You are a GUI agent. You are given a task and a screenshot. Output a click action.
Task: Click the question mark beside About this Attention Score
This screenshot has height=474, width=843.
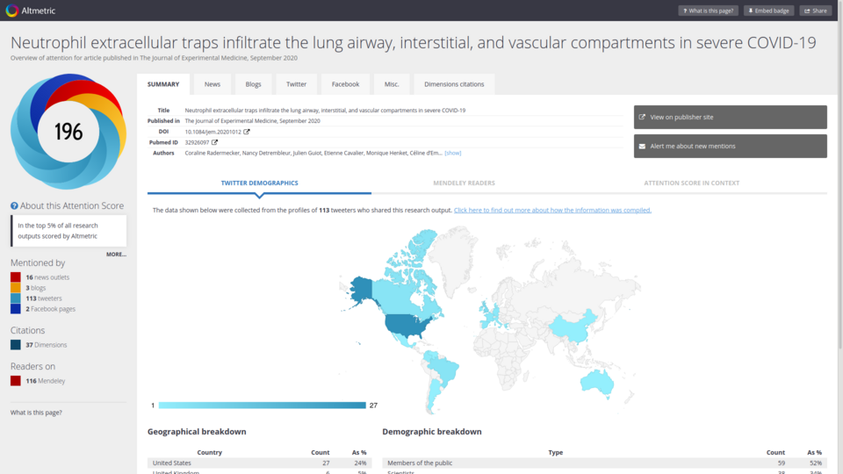14,205
